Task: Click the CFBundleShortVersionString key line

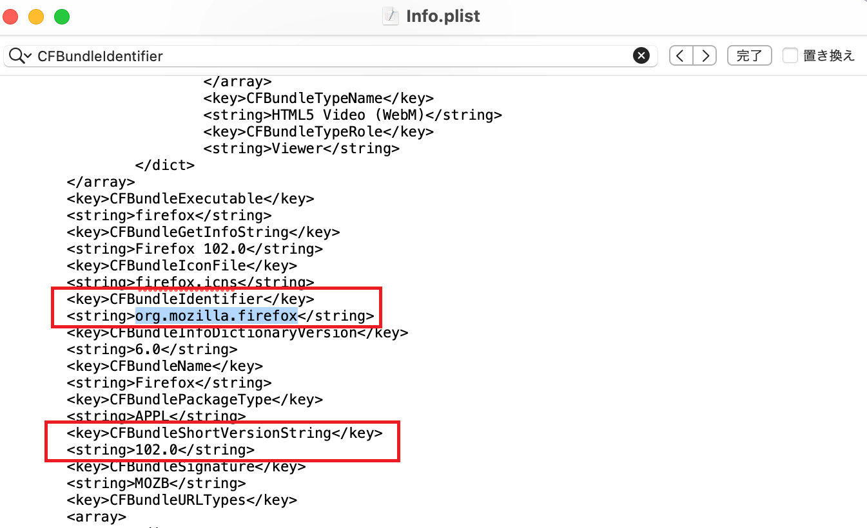Action: pyautogui.click(x=224, y=433)
